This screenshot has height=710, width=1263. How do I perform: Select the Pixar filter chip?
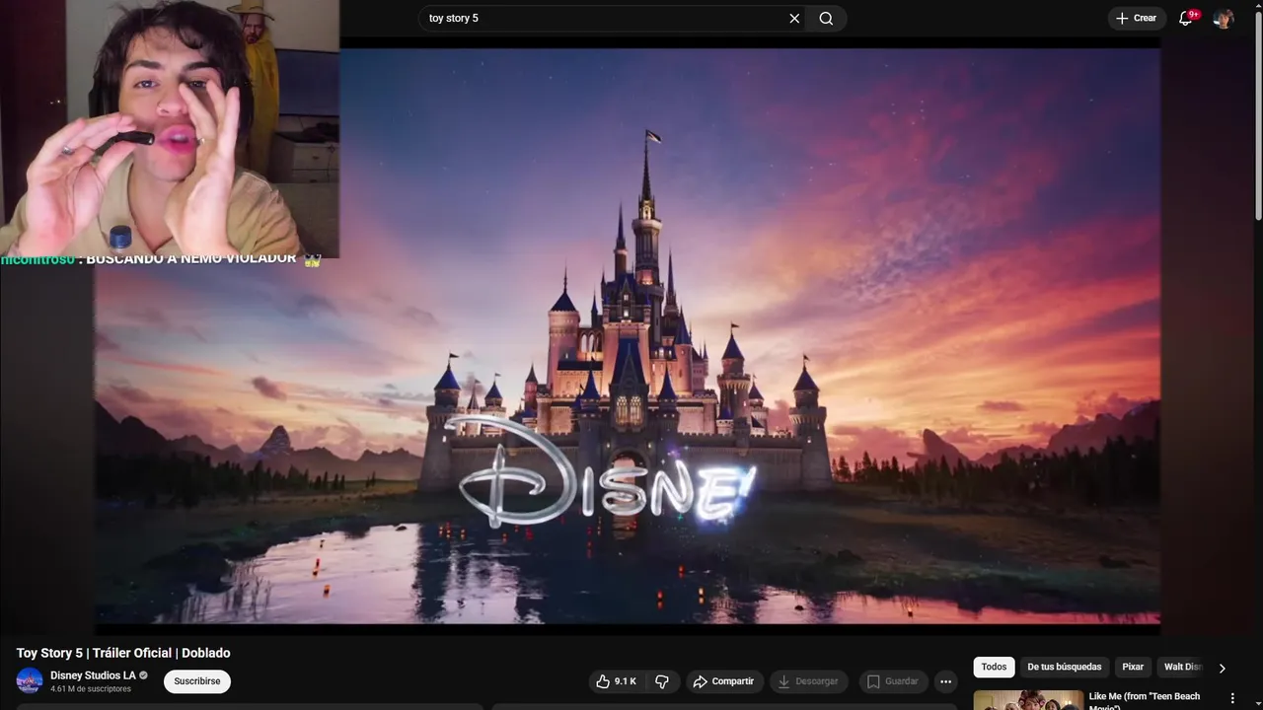1133,667
